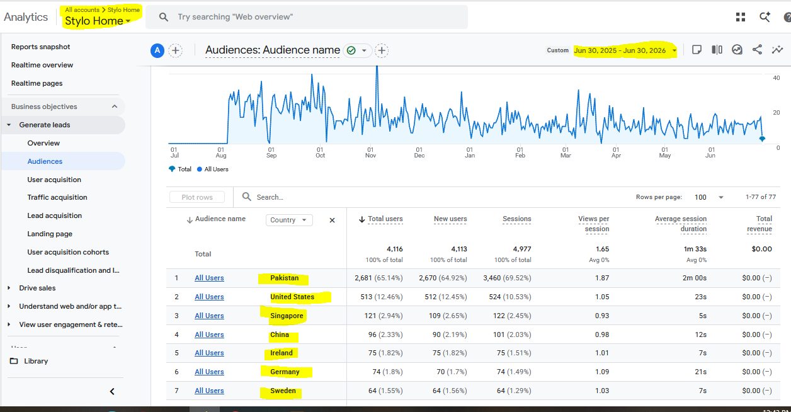Sort by Sessions column header

[x=516, y=219]
